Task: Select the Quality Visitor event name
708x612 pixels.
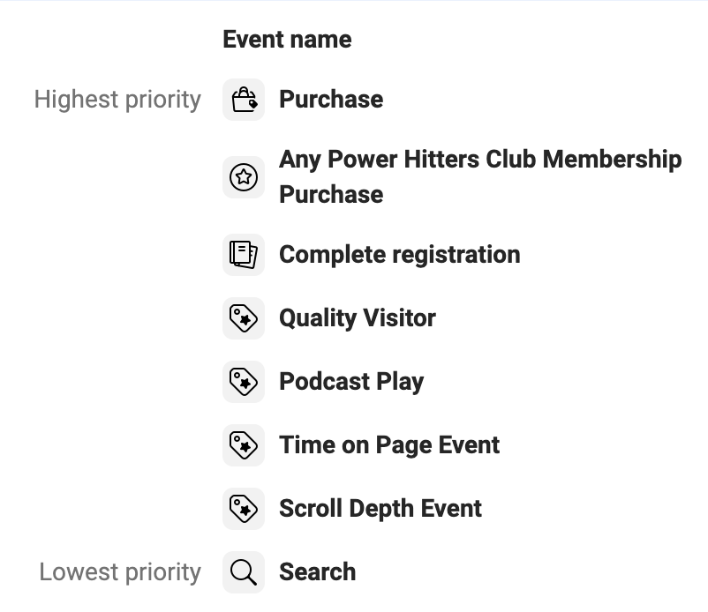Action: 357,317
